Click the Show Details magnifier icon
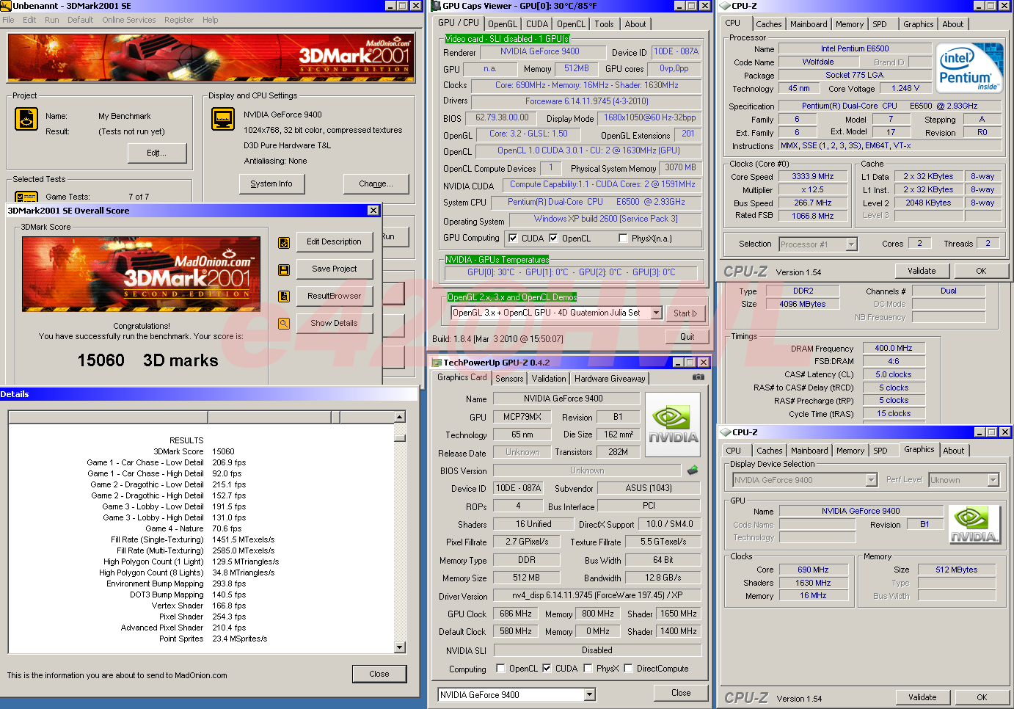1014x709 pixels. [284, 324]
